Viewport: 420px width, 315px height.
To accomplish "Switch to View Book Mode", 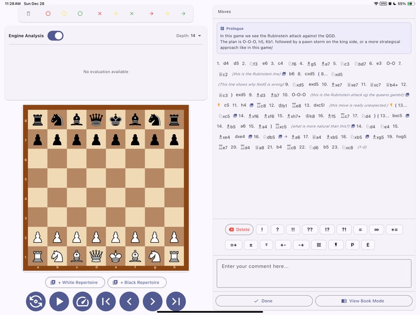I will (364, 301).
